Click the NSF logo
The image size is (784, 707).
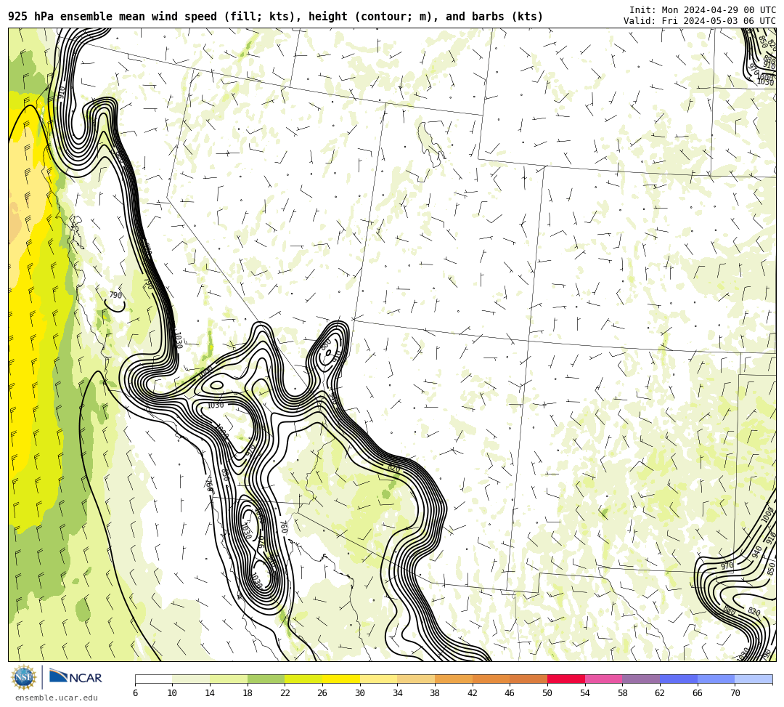click(x=24, y=677)
